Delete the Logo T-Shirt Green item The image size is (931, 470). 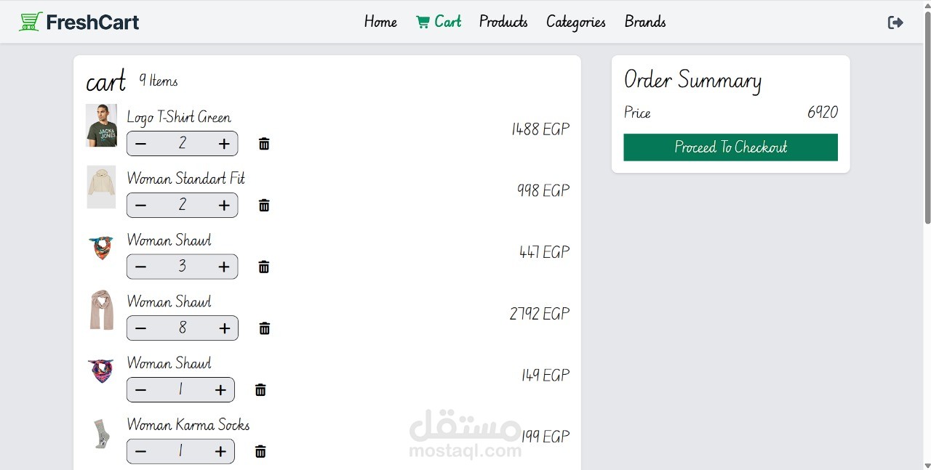(264, 144)
